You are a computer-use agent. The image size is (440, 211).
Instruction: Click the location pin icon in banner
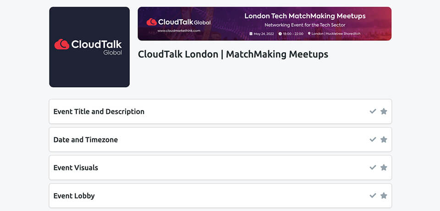(x=309, y=33)
